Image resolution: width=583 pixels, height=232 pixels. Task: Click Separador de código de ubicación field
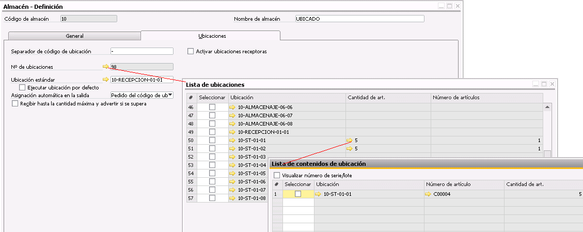click(x=142, y=51)
